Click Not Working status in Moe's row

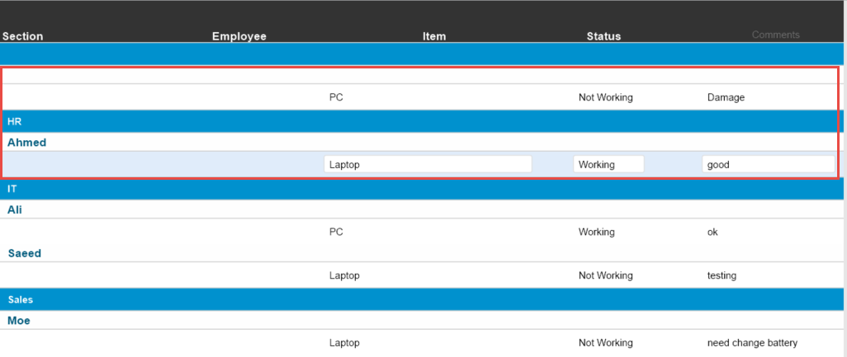(x=606, y=343)
